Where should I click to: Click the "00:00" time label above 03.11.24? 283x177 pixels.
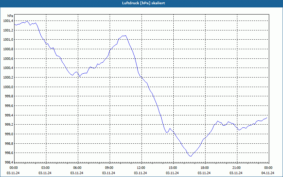13,168
